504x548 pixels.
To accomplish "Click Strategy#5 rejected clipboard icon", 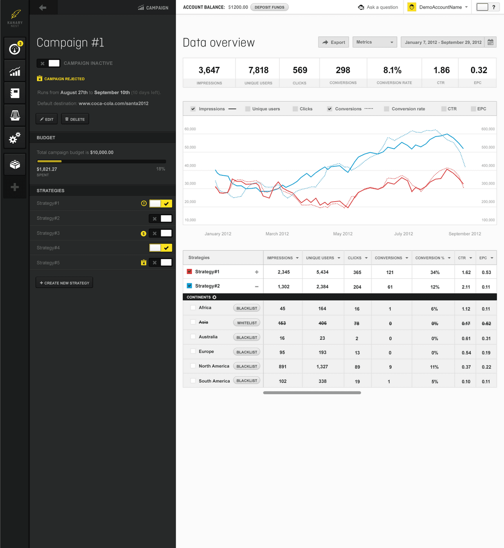I will coord(144,263).
